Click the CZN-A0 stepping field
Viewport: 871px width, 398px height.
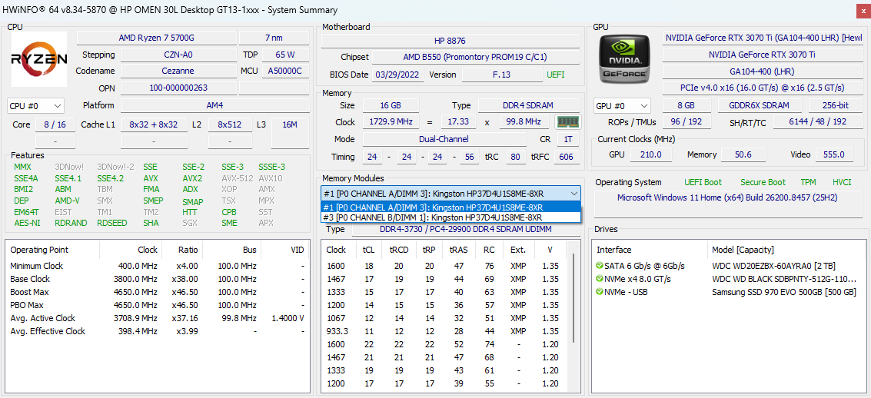tap(178, 55)
